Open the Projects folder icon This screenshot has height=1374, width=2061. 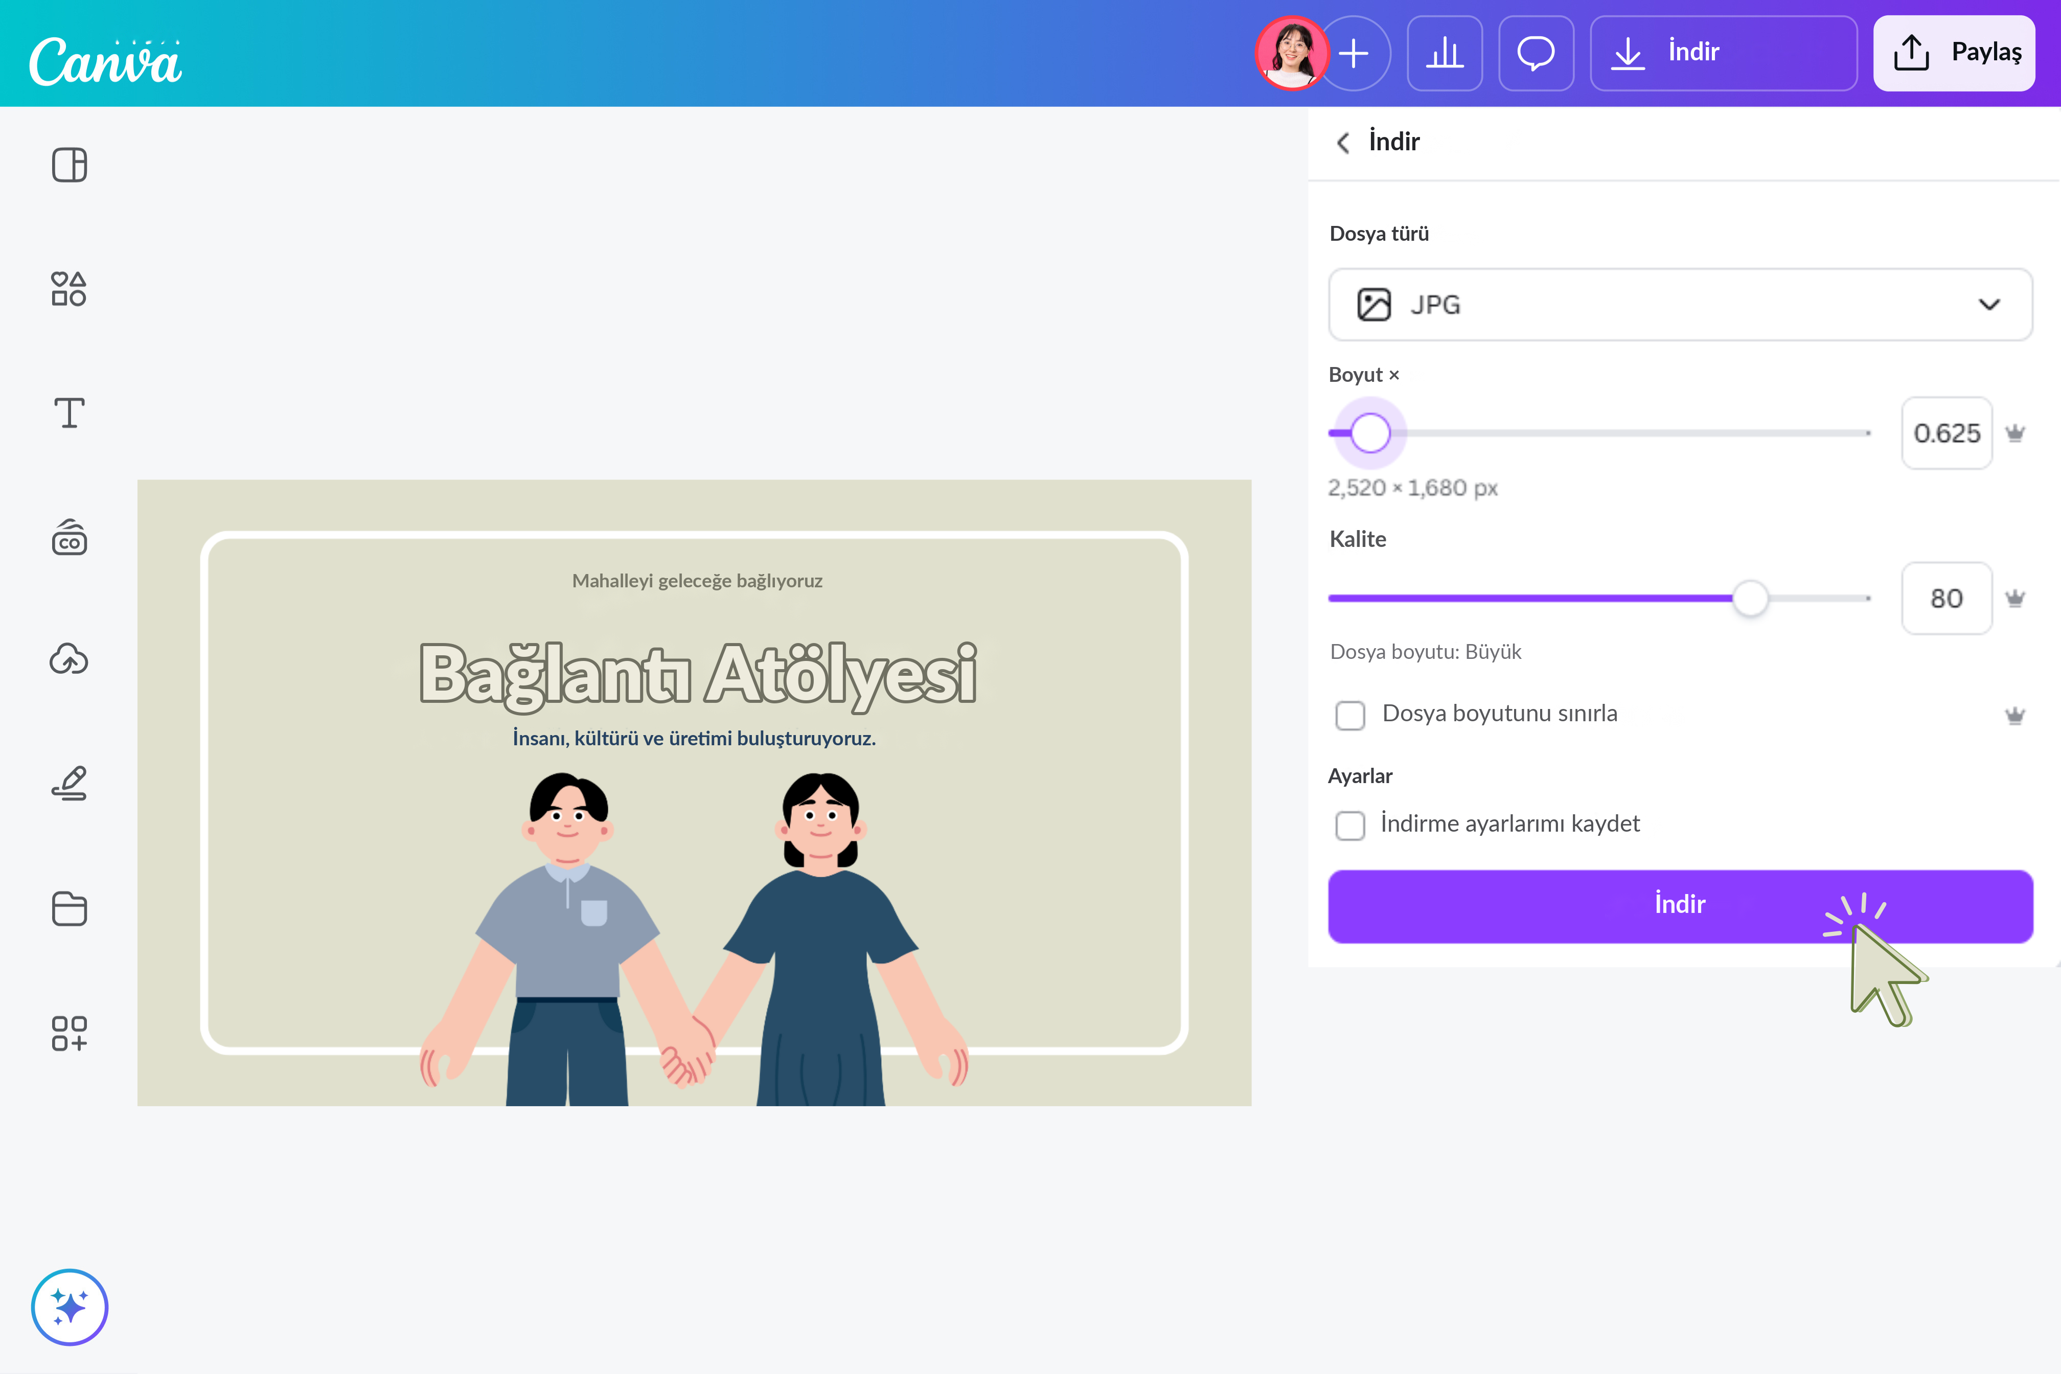tap(69, 909)
